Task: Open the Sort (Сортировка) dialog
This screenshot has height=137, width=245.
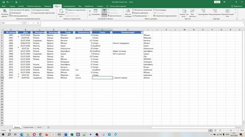Action: 95,12
